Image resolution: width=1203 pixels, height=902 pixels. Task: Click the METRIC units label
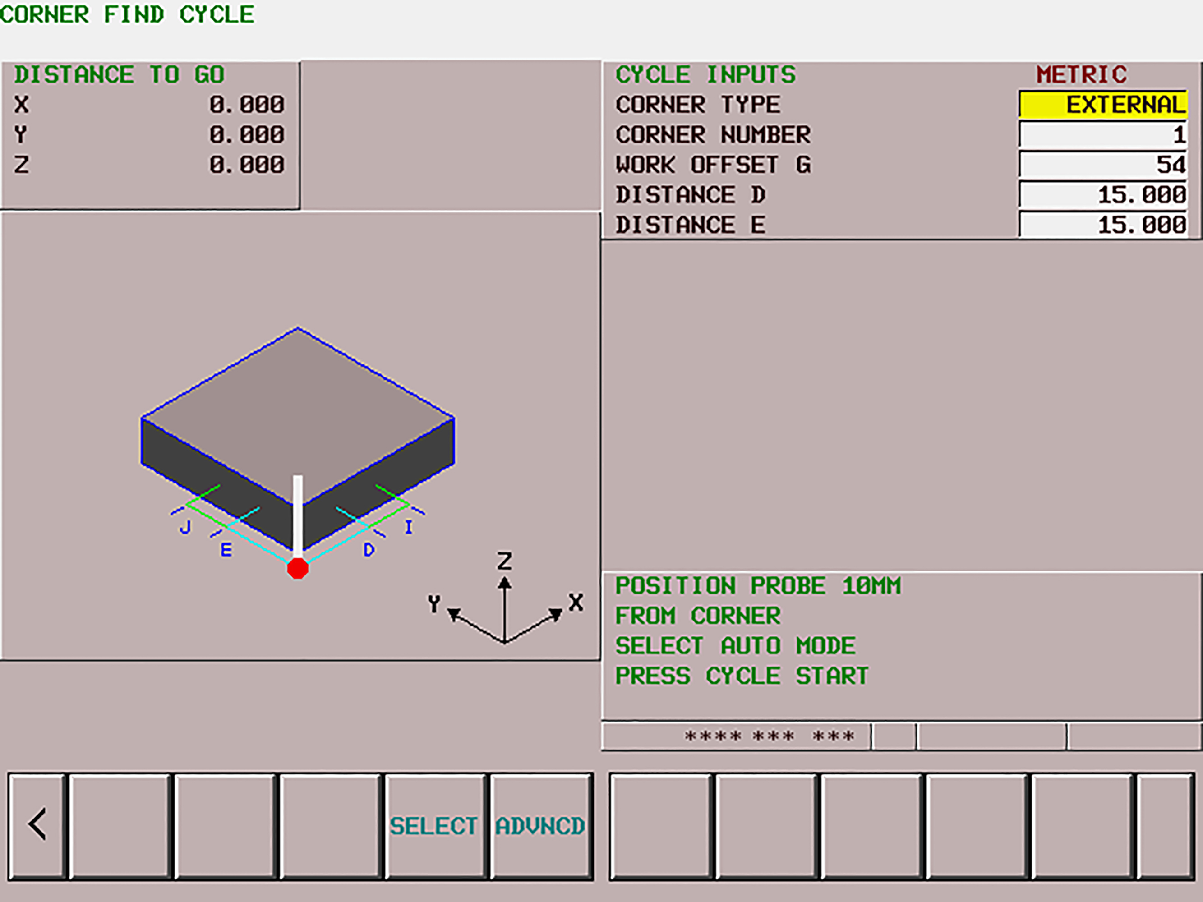[1081, 74]
